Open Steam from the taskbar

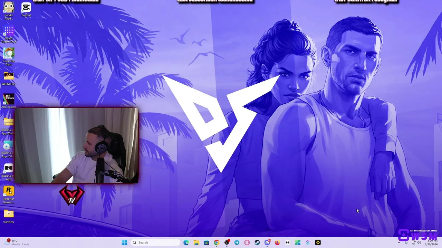[257, 242]
